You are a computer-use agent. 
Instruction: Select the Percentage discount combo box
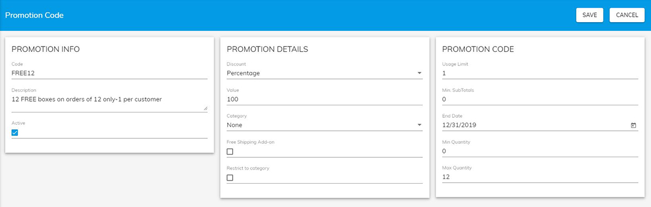pos(324,73)
